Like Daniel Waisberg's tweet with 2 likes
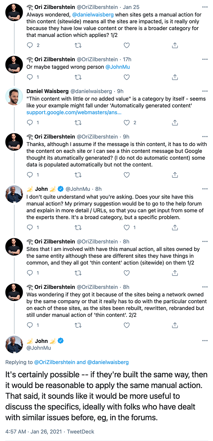This screenshot has height=441, width=213. 126,123
